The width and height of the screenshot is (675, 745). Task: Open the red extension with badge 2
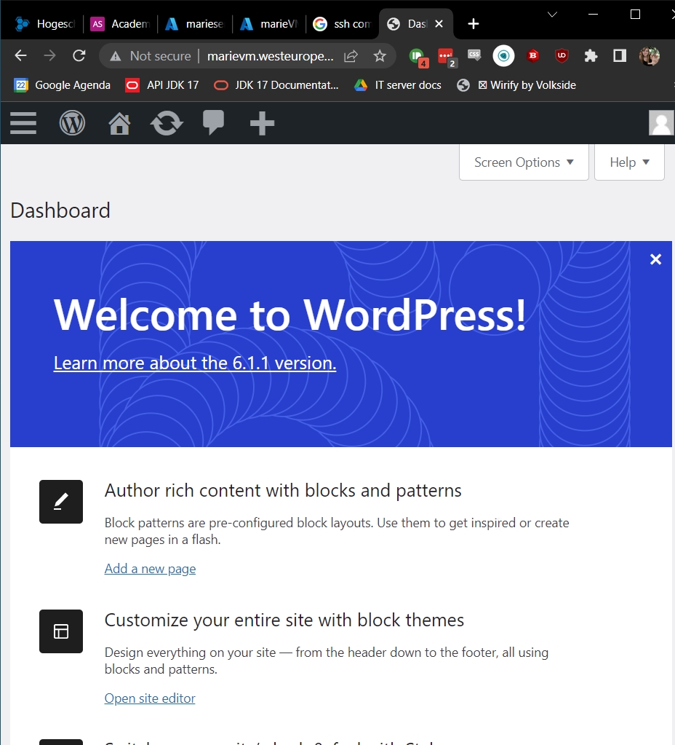click(447, 57)
